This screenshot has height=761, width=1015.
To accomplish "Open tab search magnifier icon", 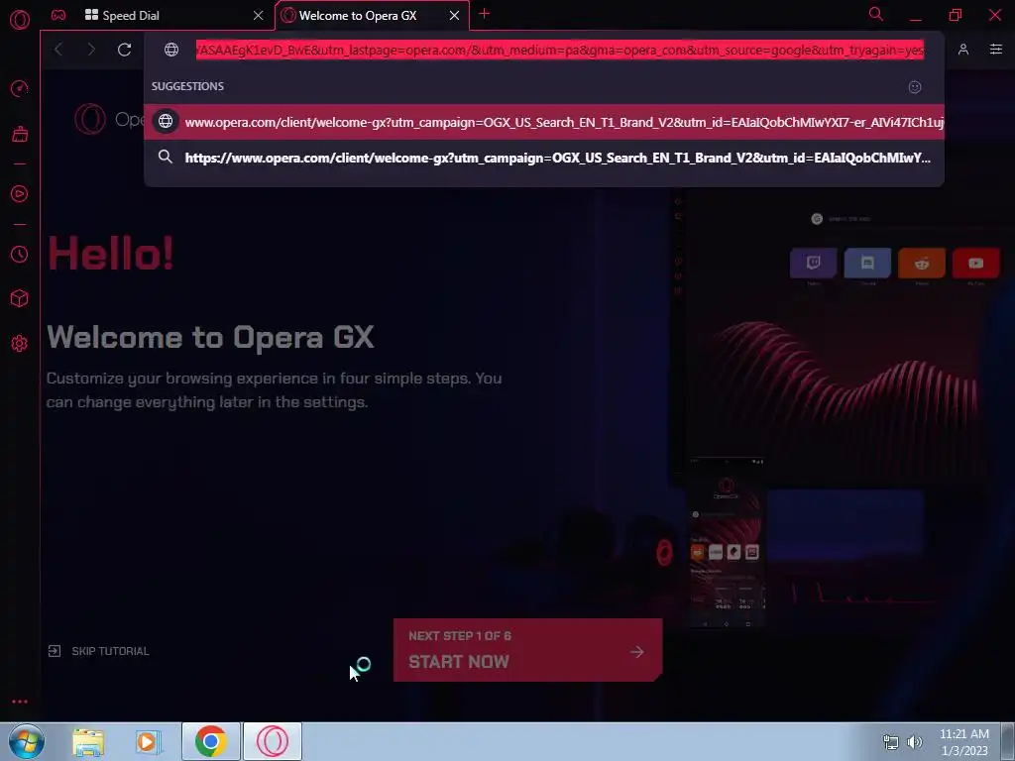I will pos(876,14).
